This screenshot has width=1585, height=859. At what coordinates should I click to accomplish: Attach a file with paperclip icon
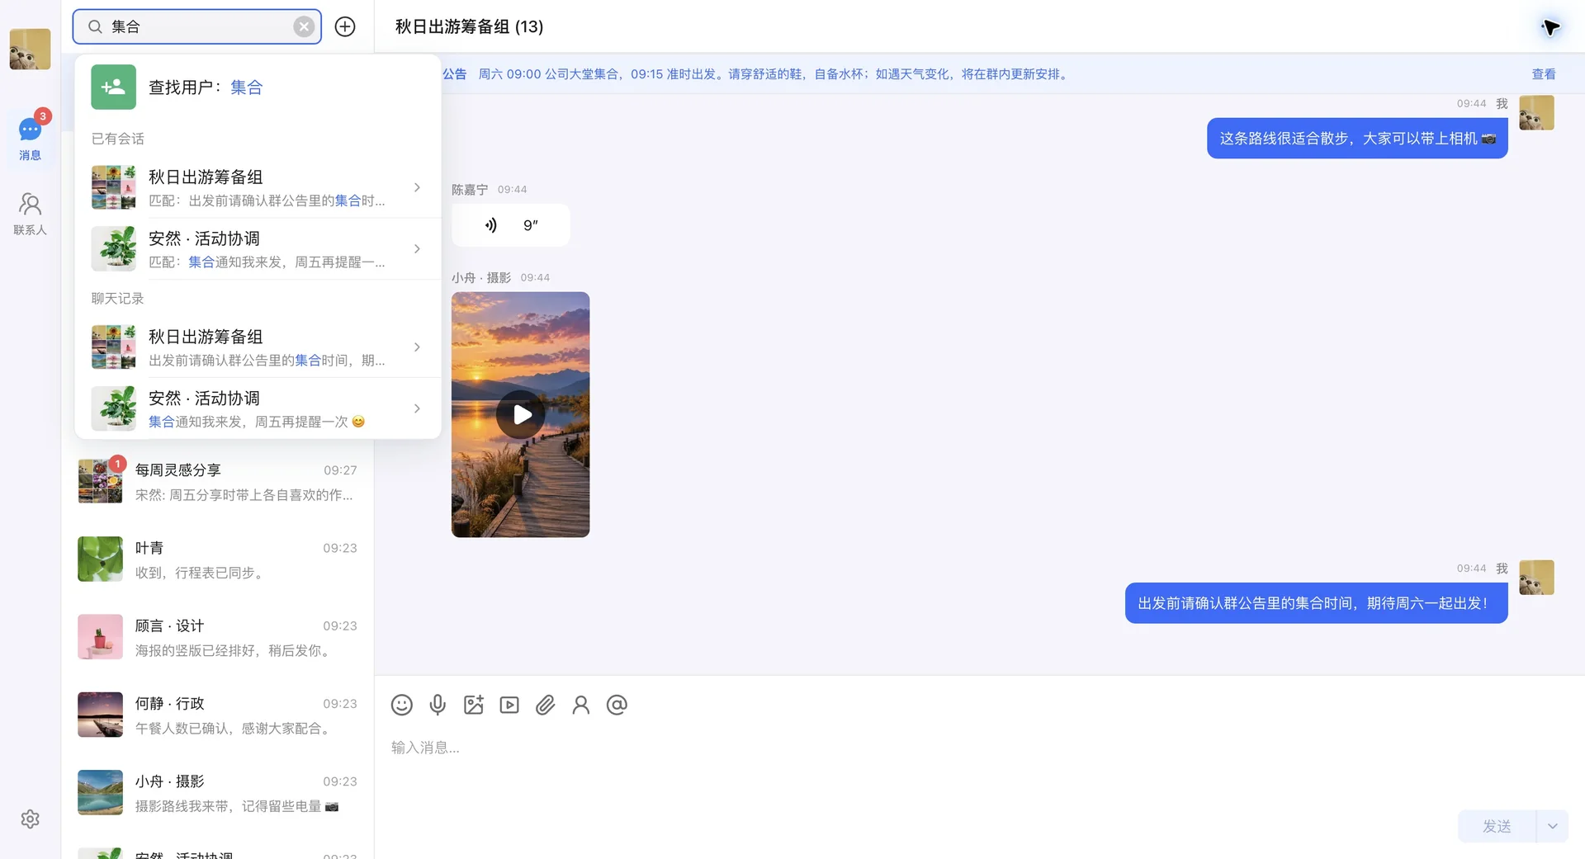[545, 705]
